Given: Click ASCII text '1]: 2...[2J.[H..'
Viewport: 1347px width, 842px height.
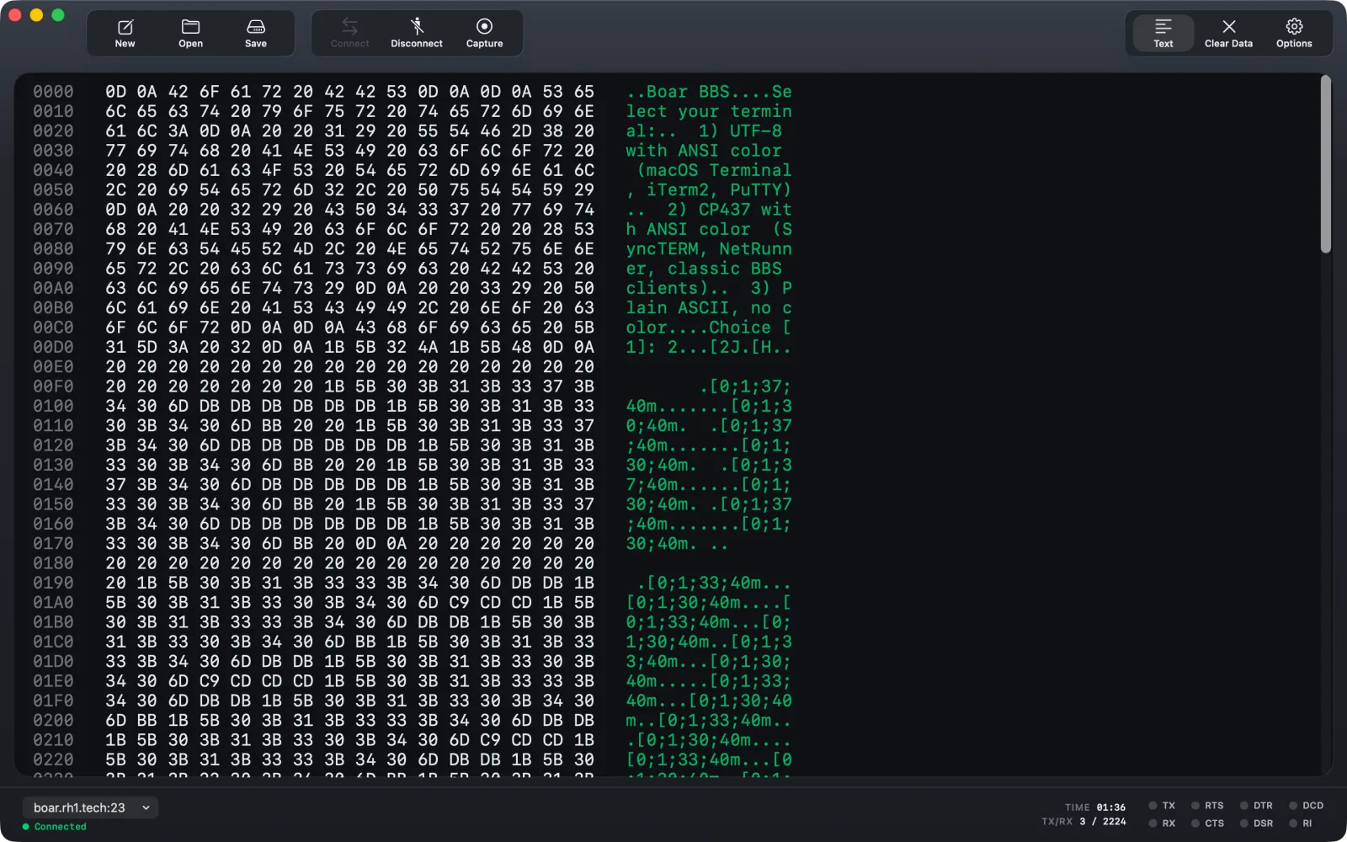Looking at the screenshot, I should point(709,347).
